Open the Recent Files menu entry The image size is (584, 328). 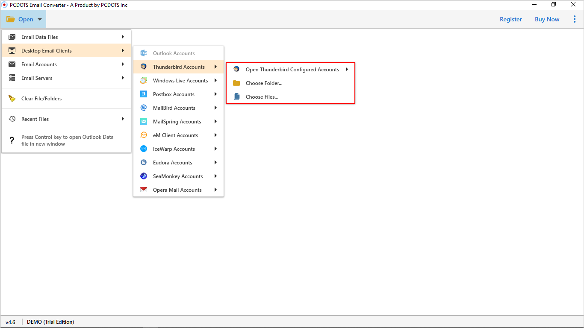(66, 119)
